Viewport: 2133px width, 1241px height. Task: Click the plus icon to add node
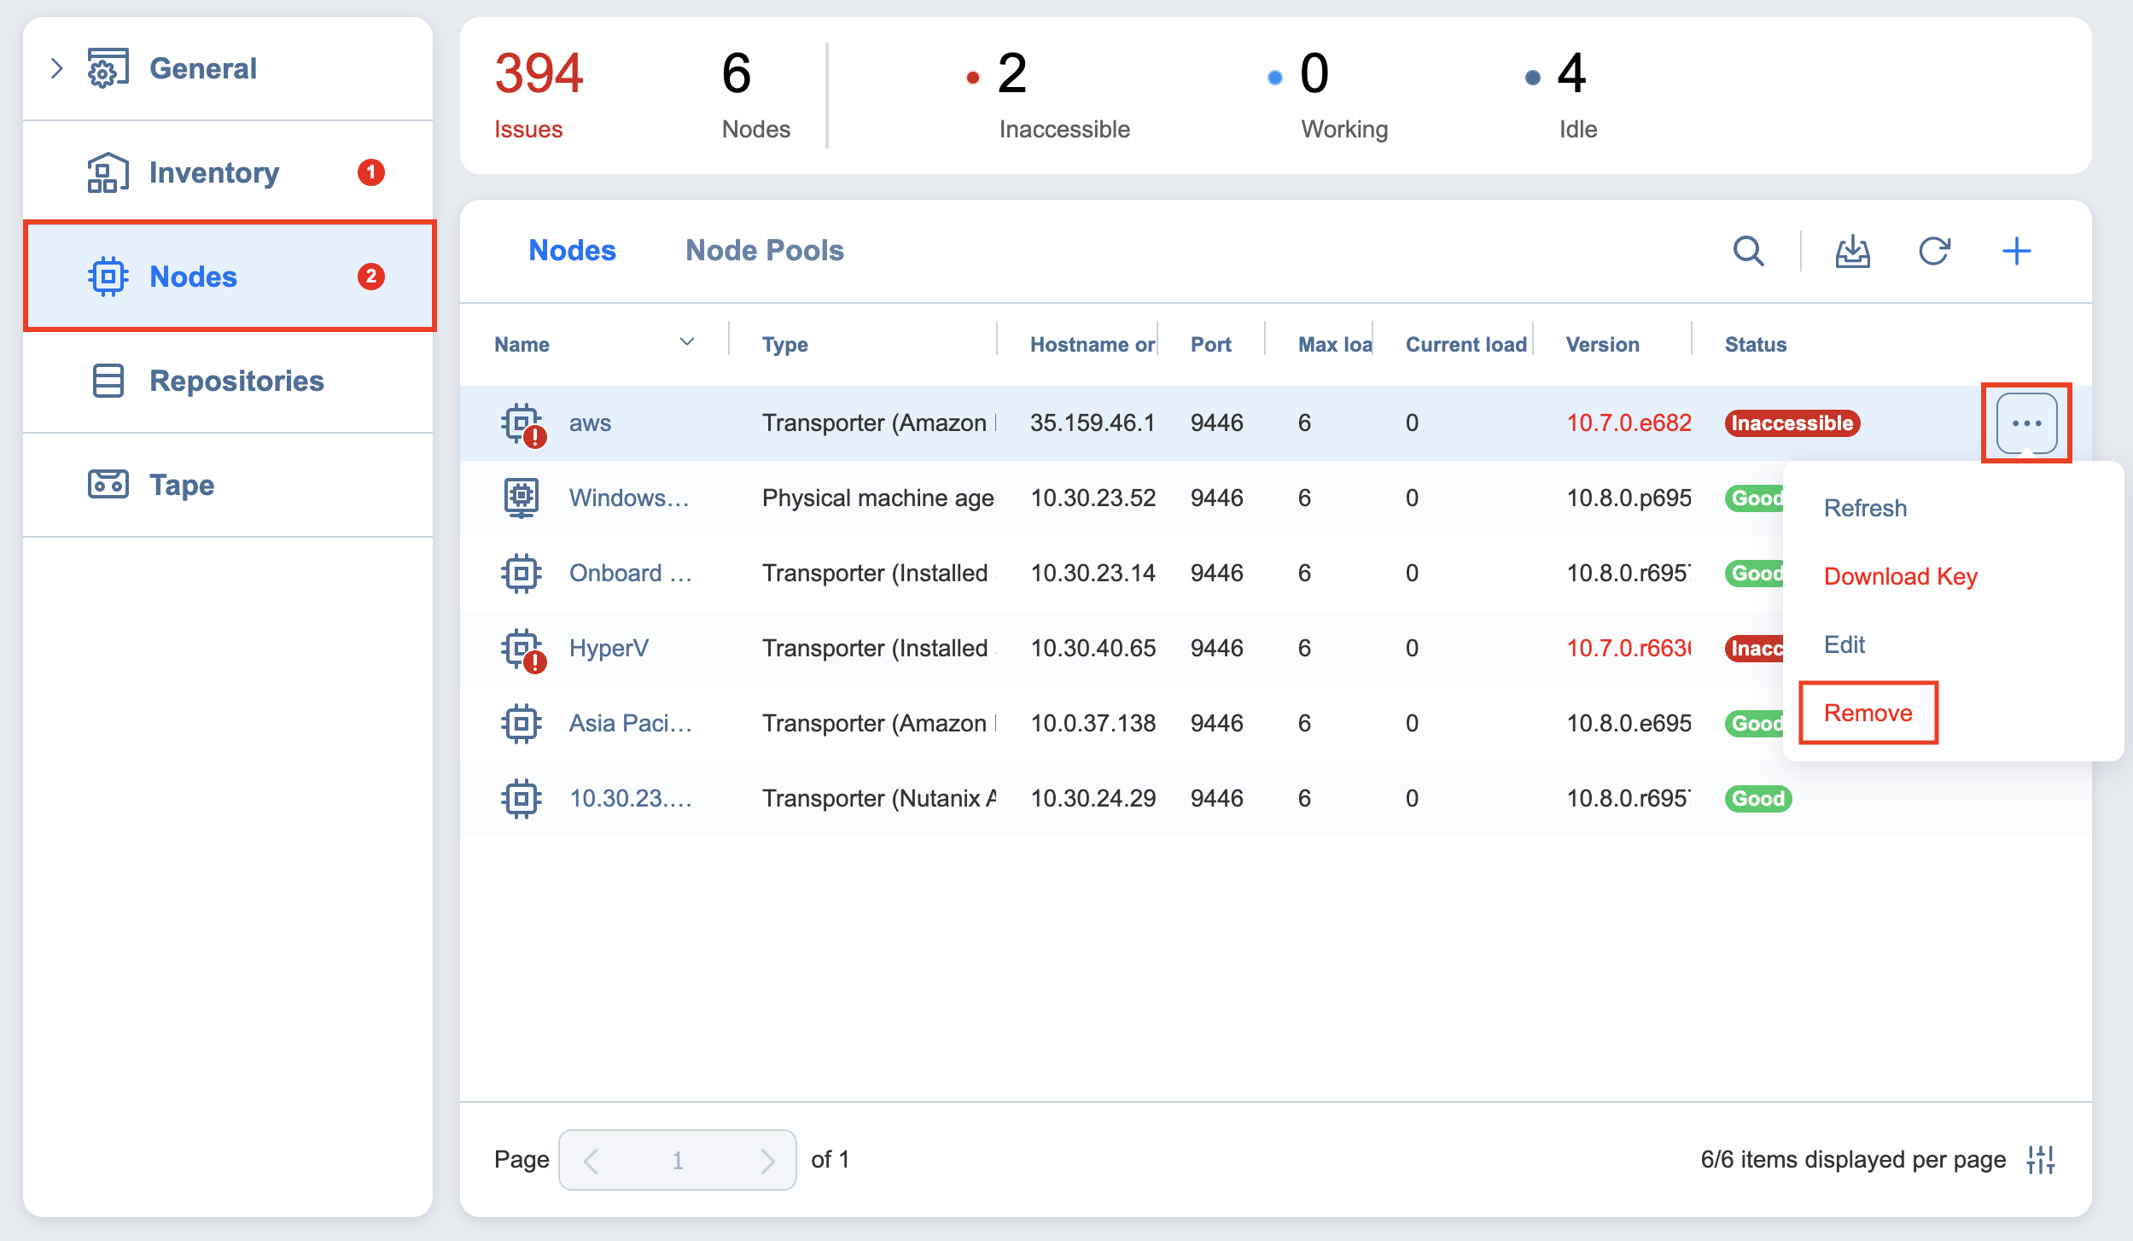click(x=2016, y=251)
